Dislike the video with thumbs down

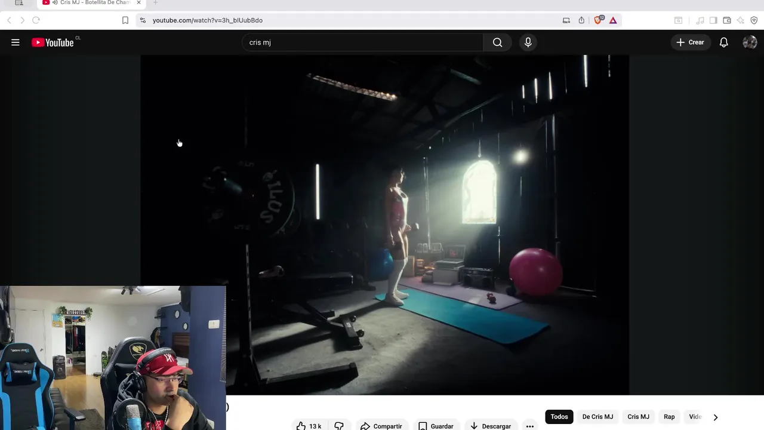coord(338,426)
